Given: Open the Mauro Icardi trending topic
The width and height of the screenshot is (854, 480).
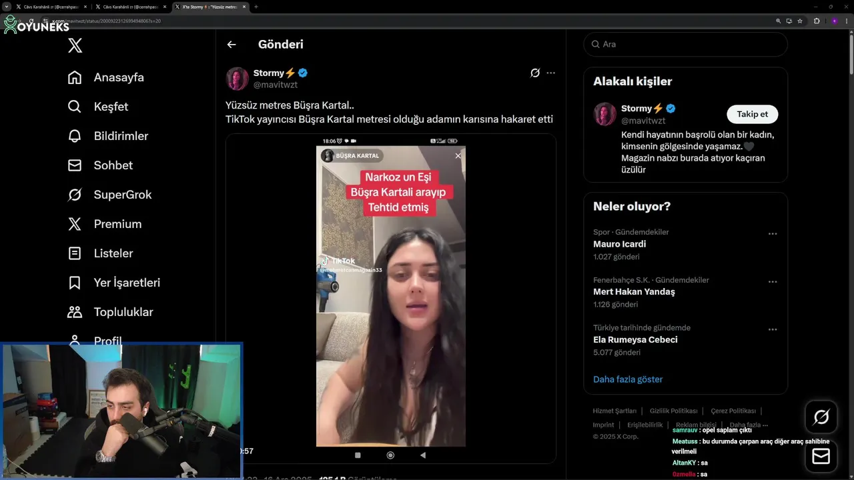Looking at the screenshot, I should (x=619, y=244).
